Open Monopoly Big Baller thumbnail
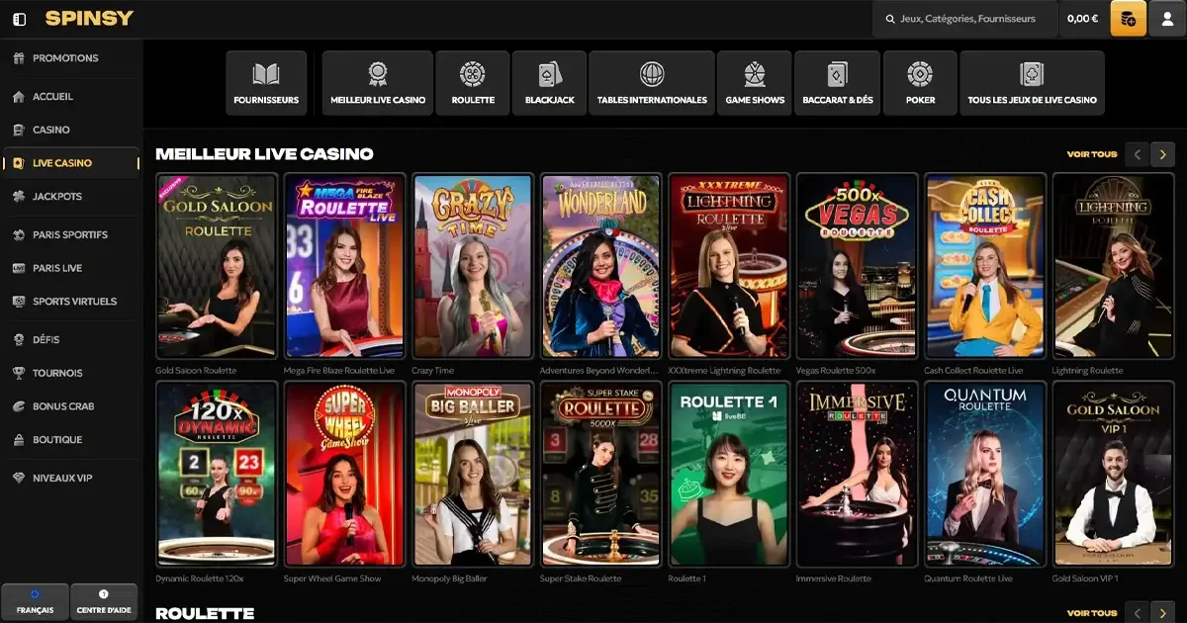Viewport: 1187px width, 623px height. [x=473, y=474]
